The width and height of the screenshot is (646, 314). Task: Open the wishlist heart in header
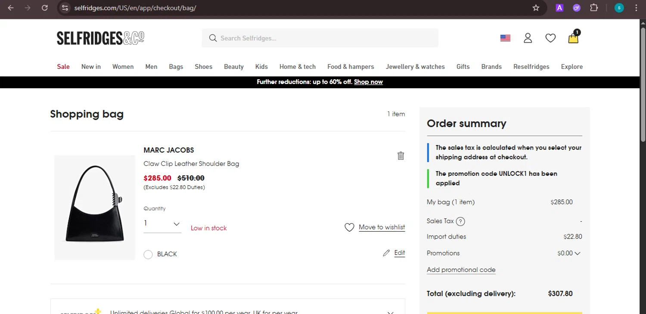pyautogui.click(x=550, y=38)
